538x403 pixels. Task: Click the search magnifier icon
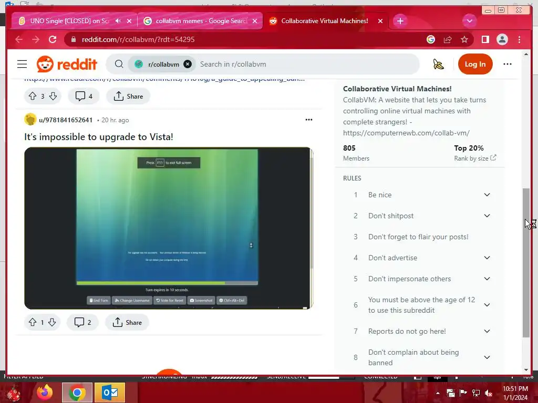tap(119, 64)
